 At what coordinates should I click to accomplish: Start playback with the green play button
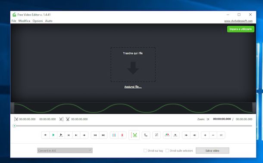(53, 135)
